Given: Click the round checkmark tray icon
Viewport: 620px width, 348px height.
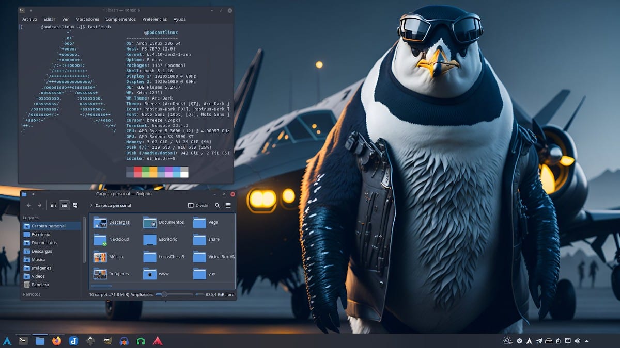Looking at the screenshot, I should [x=520, y=341].
